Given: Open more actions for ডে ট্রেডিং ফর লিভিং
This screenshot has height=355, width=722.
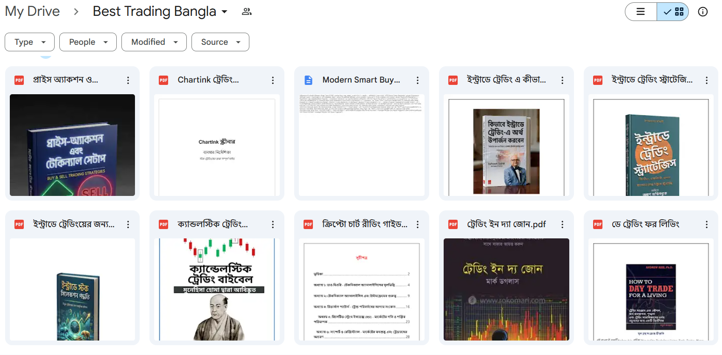Looking at the screenshot, I should [707, 224].
